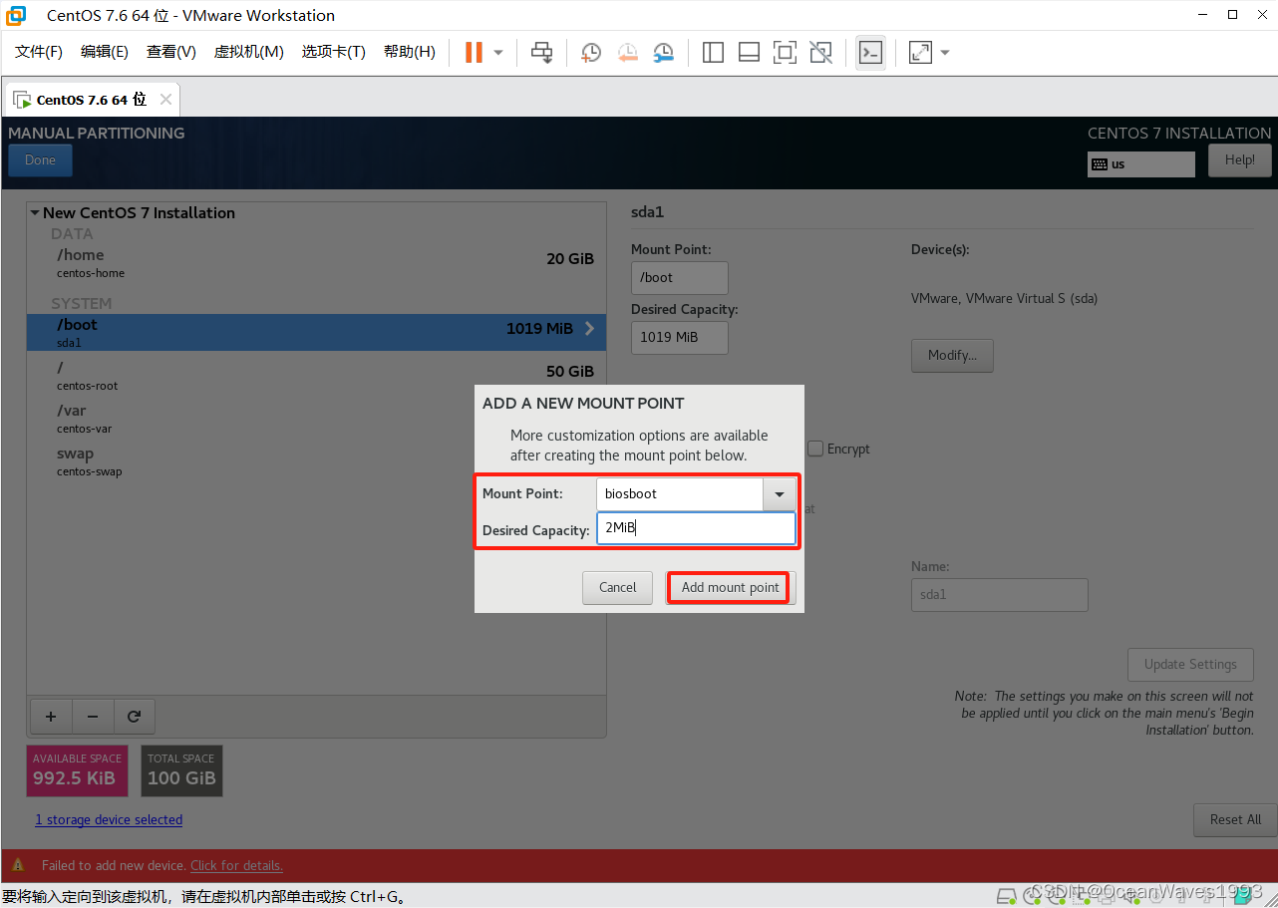
Task: Revert to the previous snapshot icon
Action: pos(627,52)
